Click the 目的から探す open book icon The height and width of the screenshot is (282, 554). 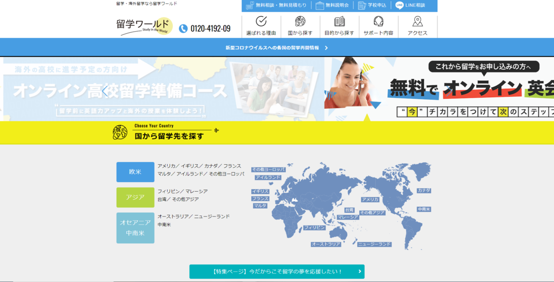click(x=339, y=21)
